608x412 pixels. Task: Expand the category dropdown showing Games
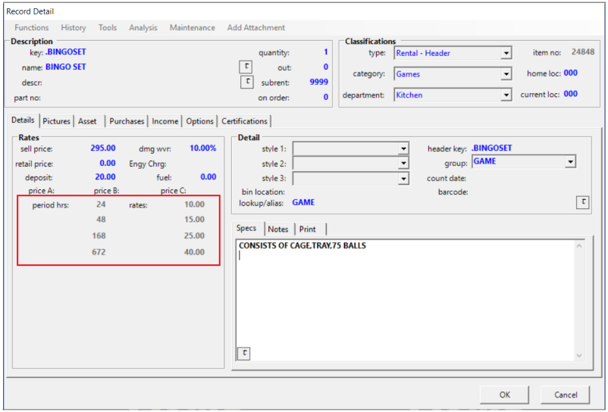(506, 74)
